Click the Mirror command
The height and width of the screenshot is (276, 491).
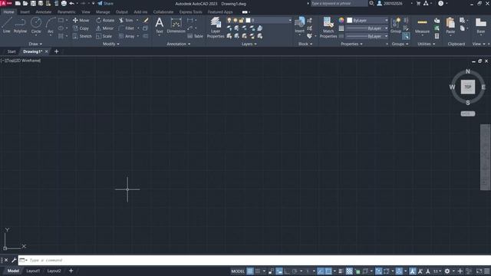(104, 28)
